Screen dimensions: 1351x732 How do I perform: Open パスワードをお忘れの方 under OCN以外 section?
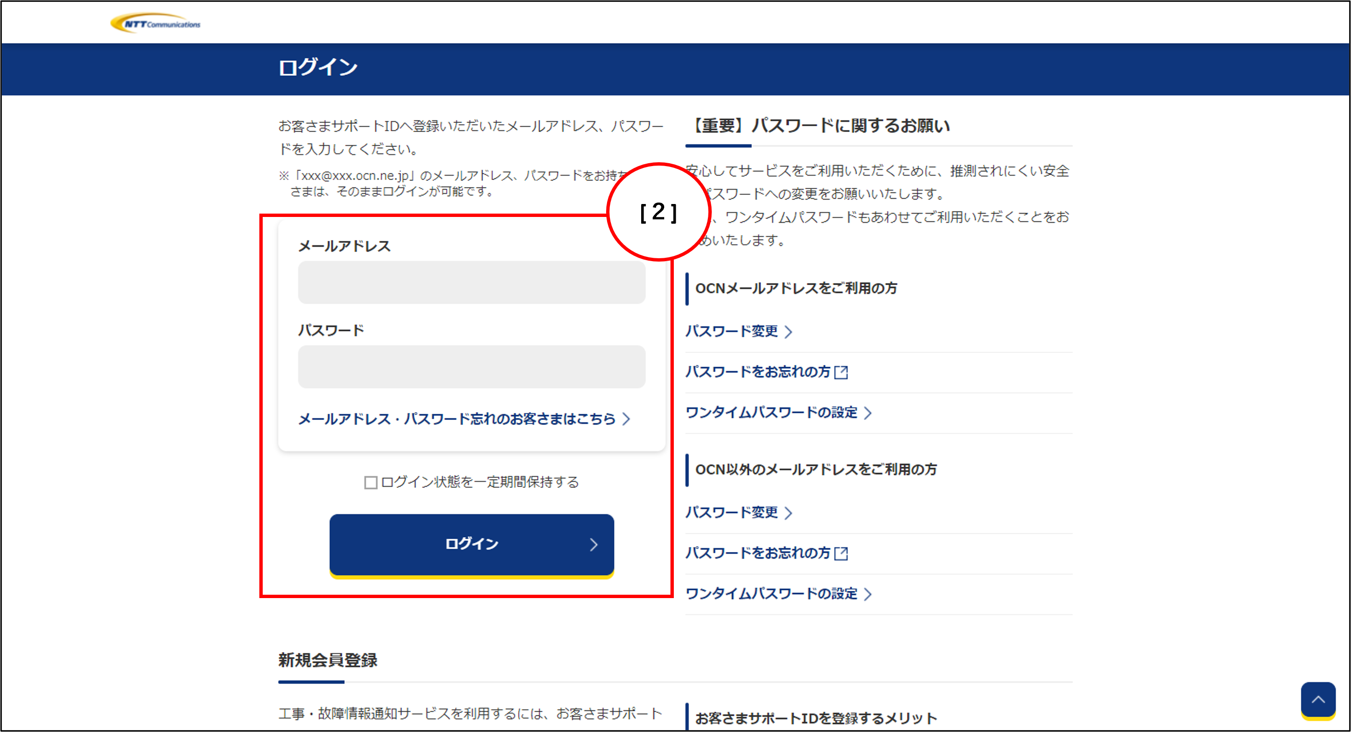(x=757, y=553)
